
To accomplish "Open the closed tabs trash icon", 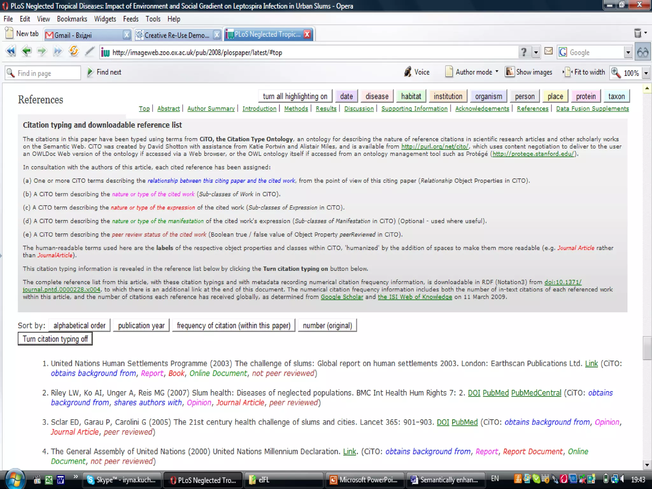I will point(638,33).
